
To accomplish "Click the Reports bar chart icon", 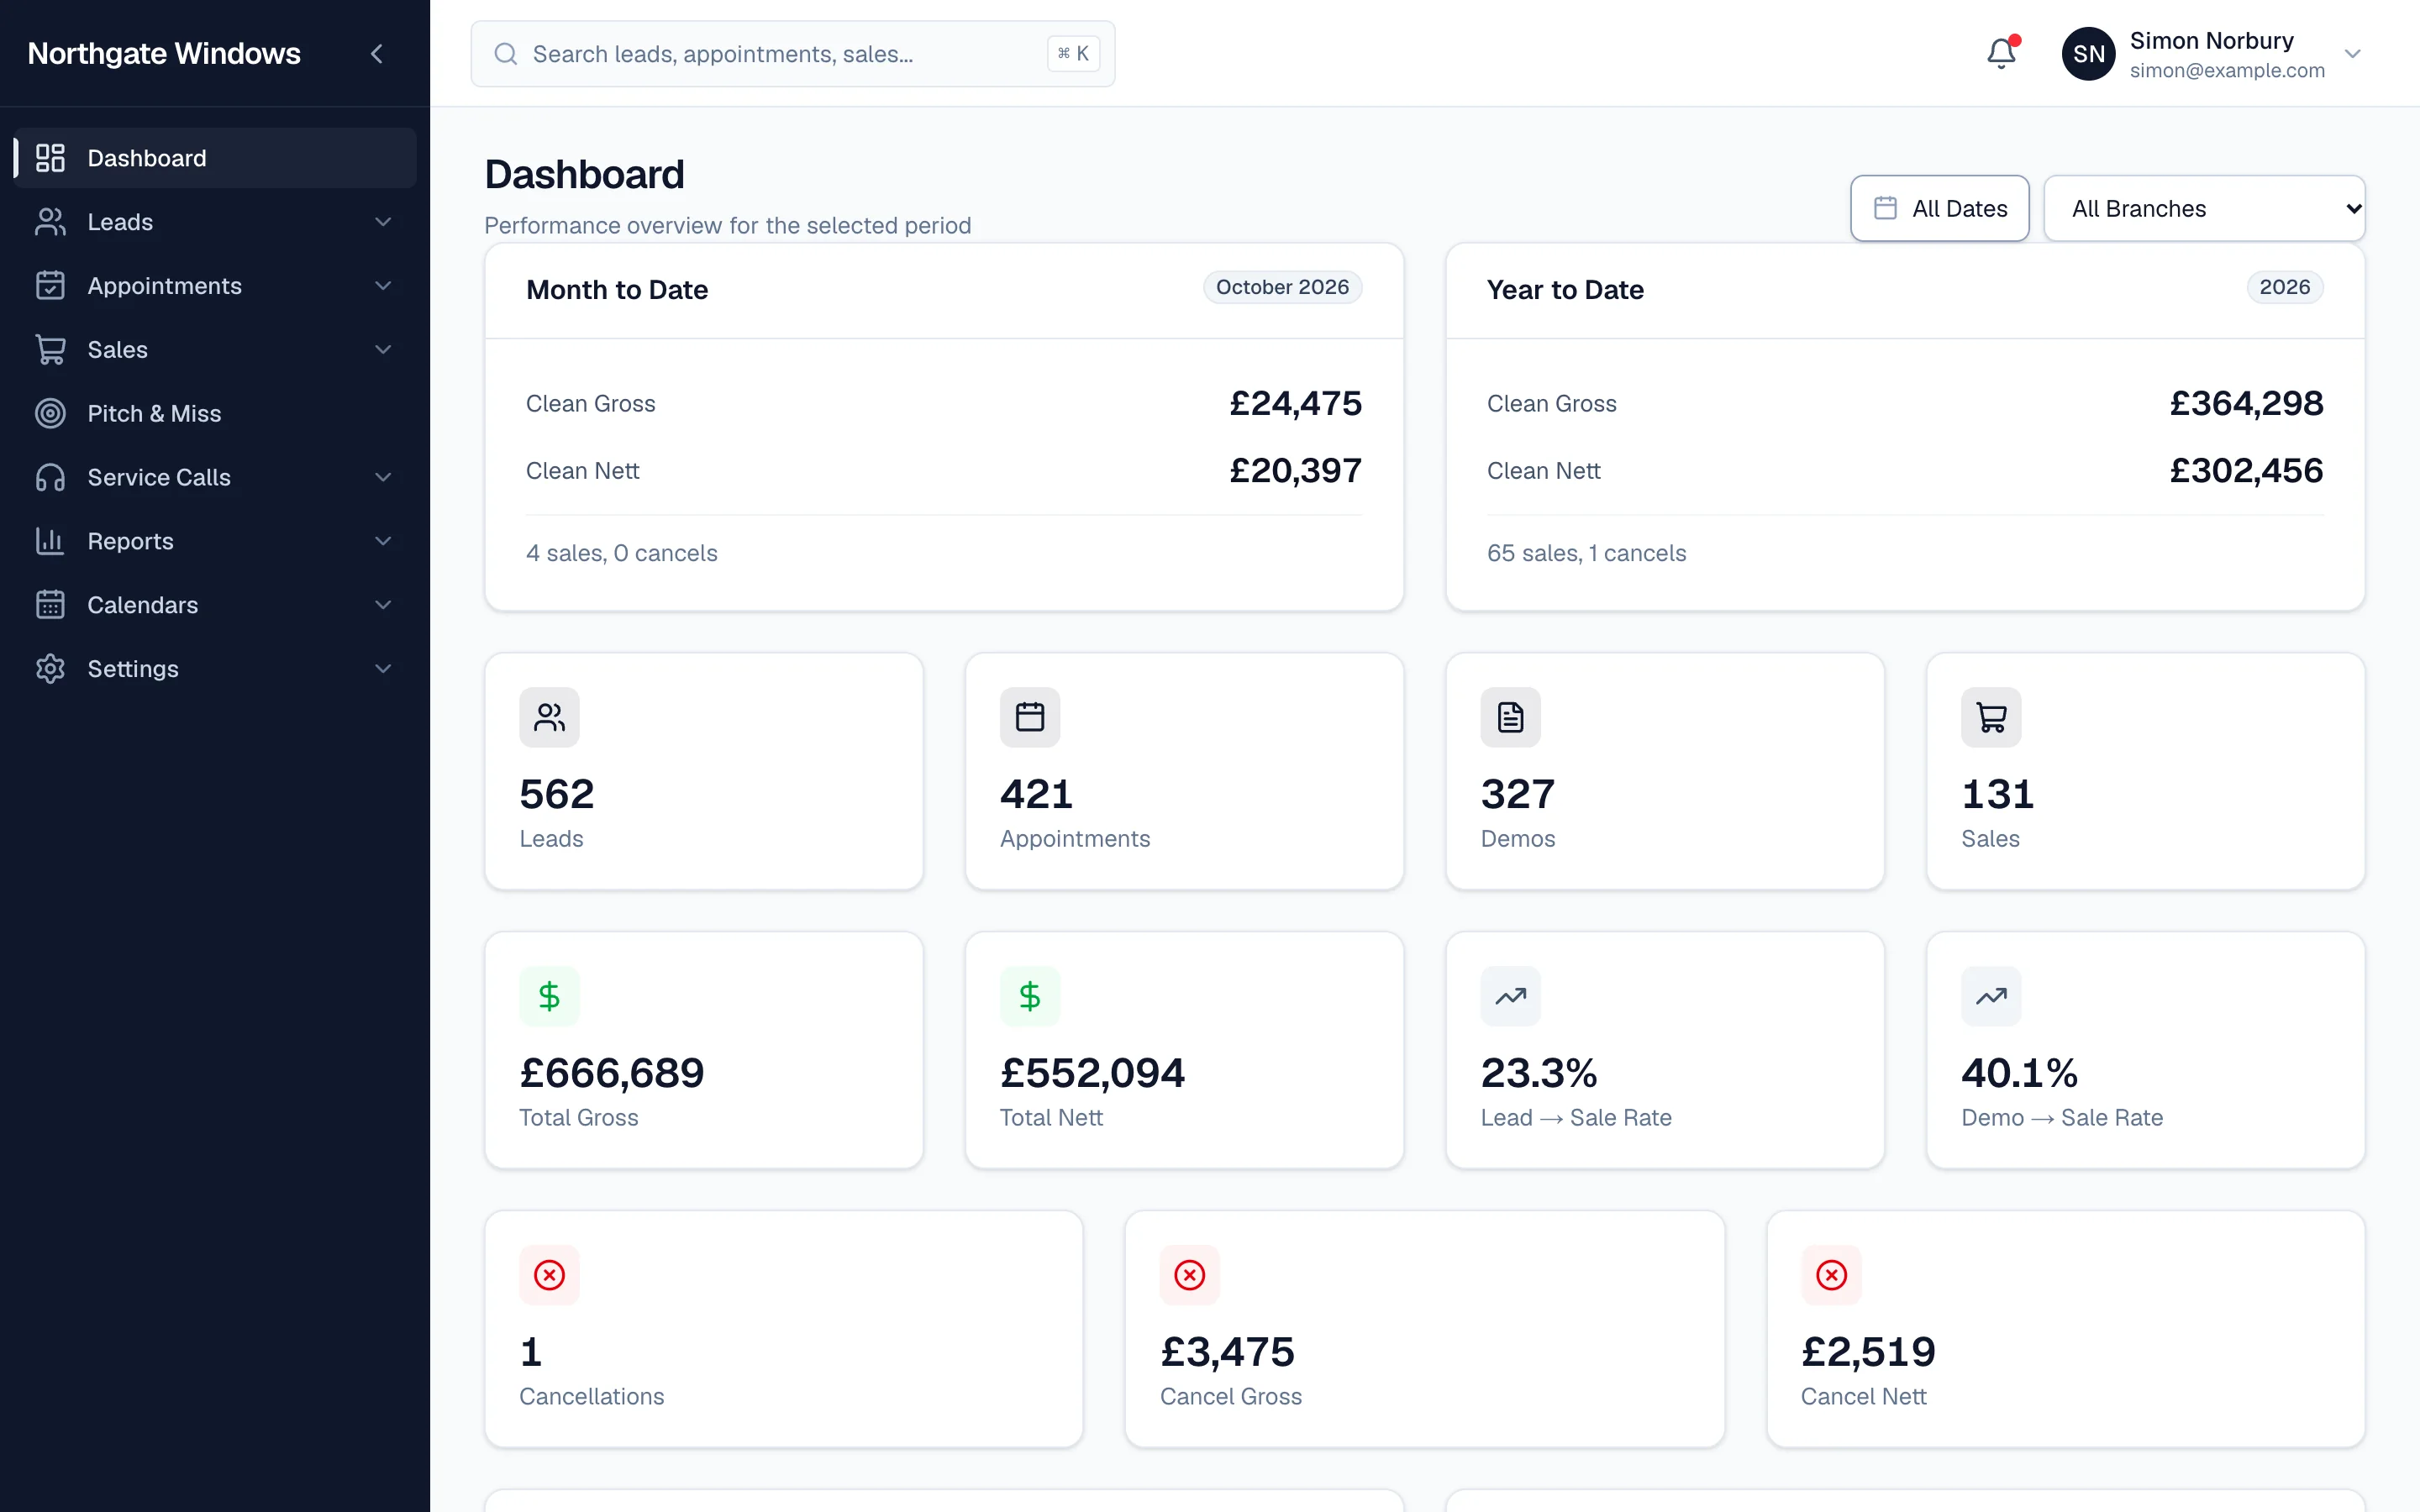I will (50, 541).
